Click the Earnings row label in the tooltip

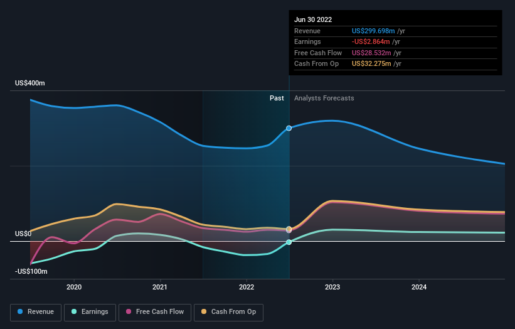307,41
